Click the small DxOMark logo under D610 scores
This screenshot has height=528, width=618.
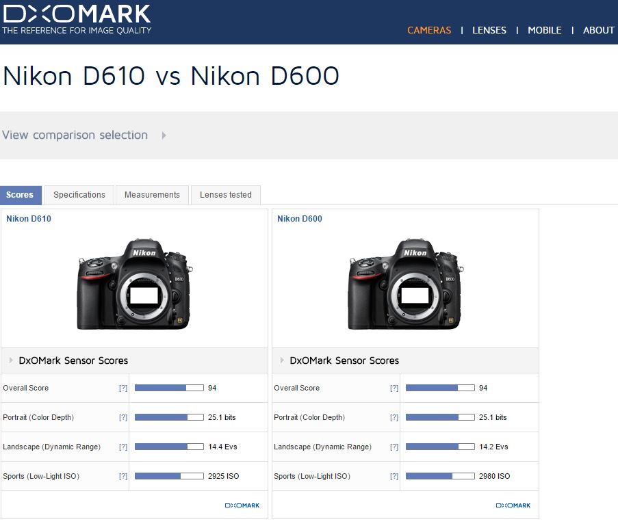(242, 505)
